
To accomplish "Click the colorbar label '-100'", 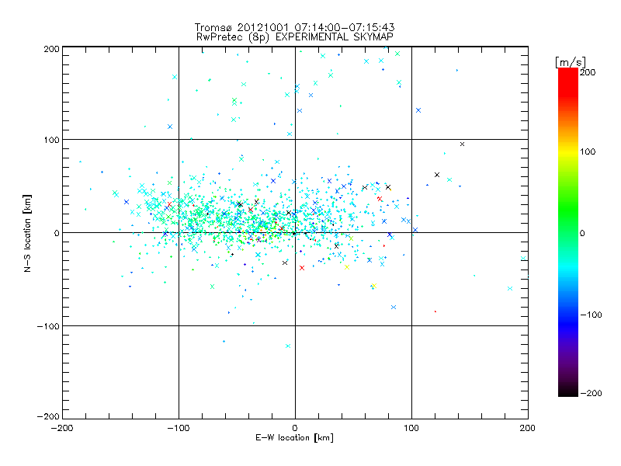I will (x=591, y=315).
